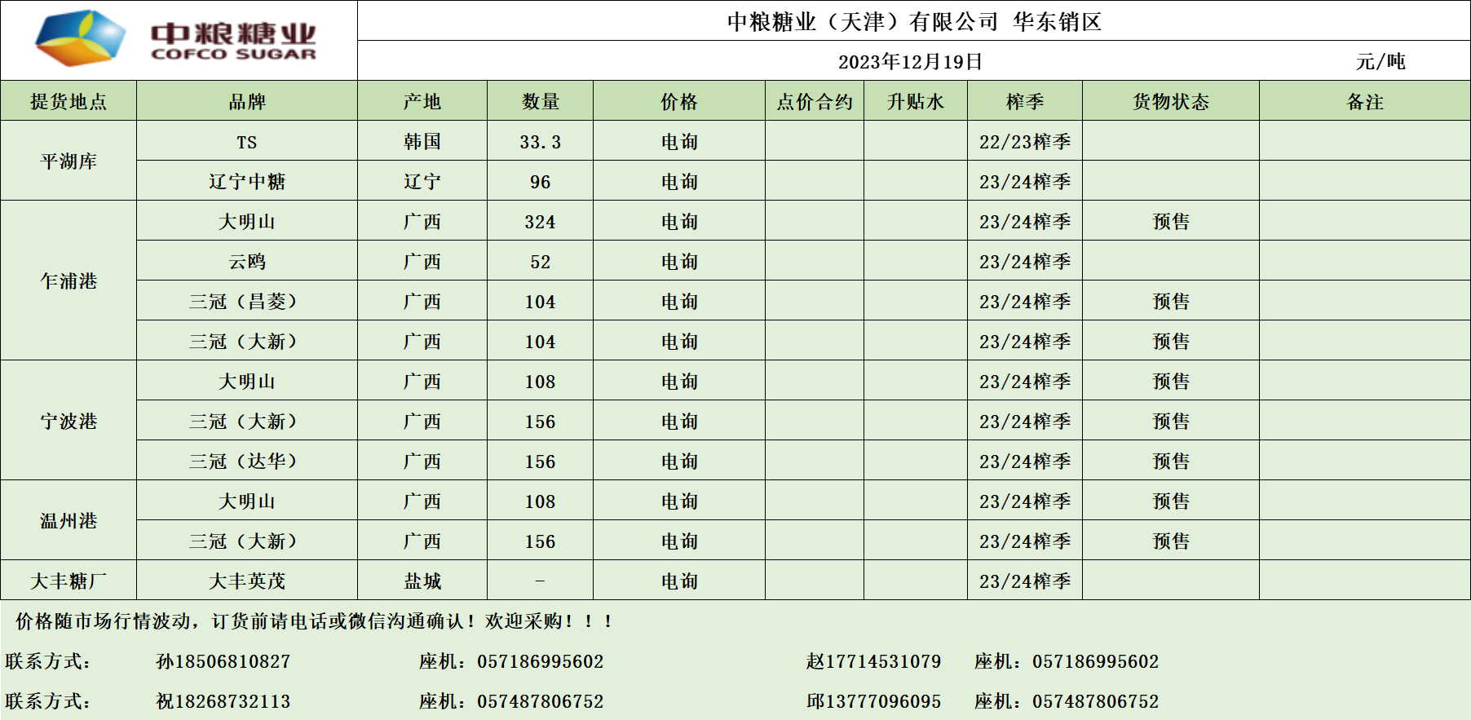The height and width of the screenshot is (720, 1471).
Task: Click the date cell 2023年12月19日
Action: [910, 62]
